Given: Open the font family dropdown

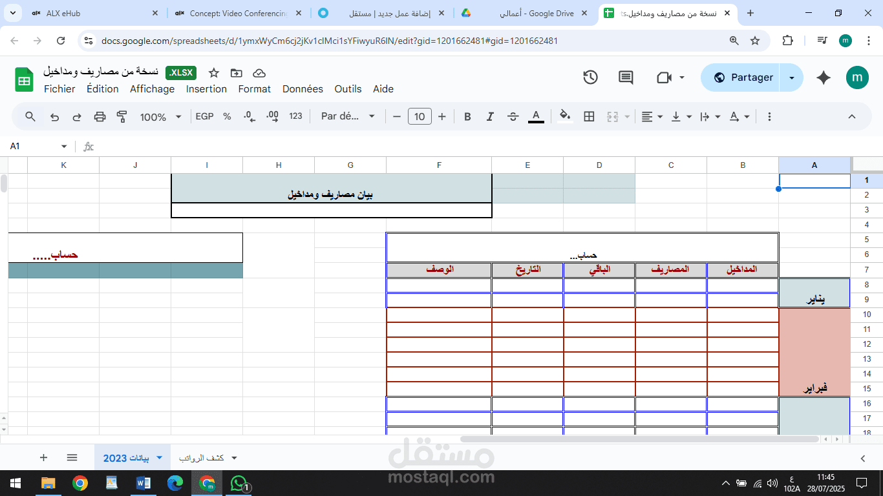Looking at the screenshot, I should (x=348, y=117).
